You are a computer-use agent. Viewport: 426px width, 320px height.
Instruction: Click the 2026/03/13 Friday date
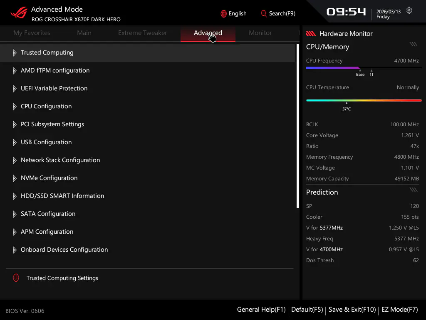[x=388, y=14]
